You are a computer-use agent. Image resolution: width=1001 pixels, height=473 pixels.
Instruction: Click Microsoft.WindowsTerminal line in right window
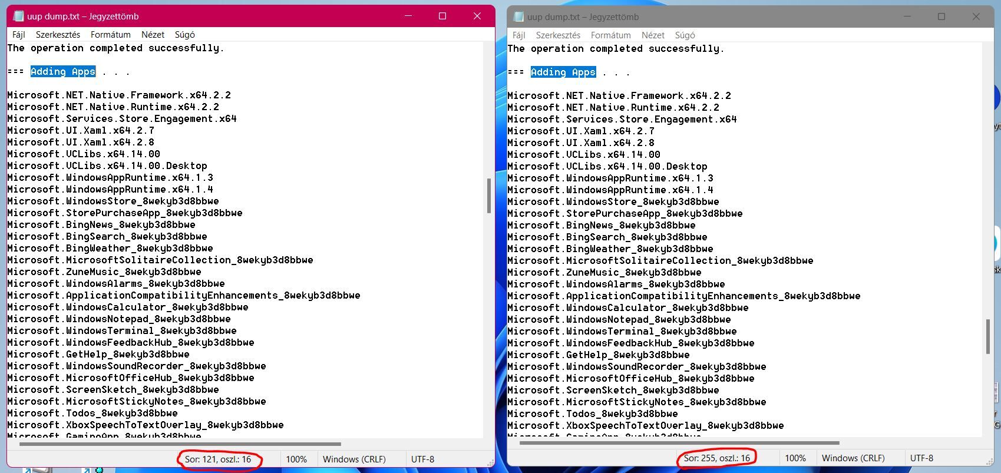(622, 331)
